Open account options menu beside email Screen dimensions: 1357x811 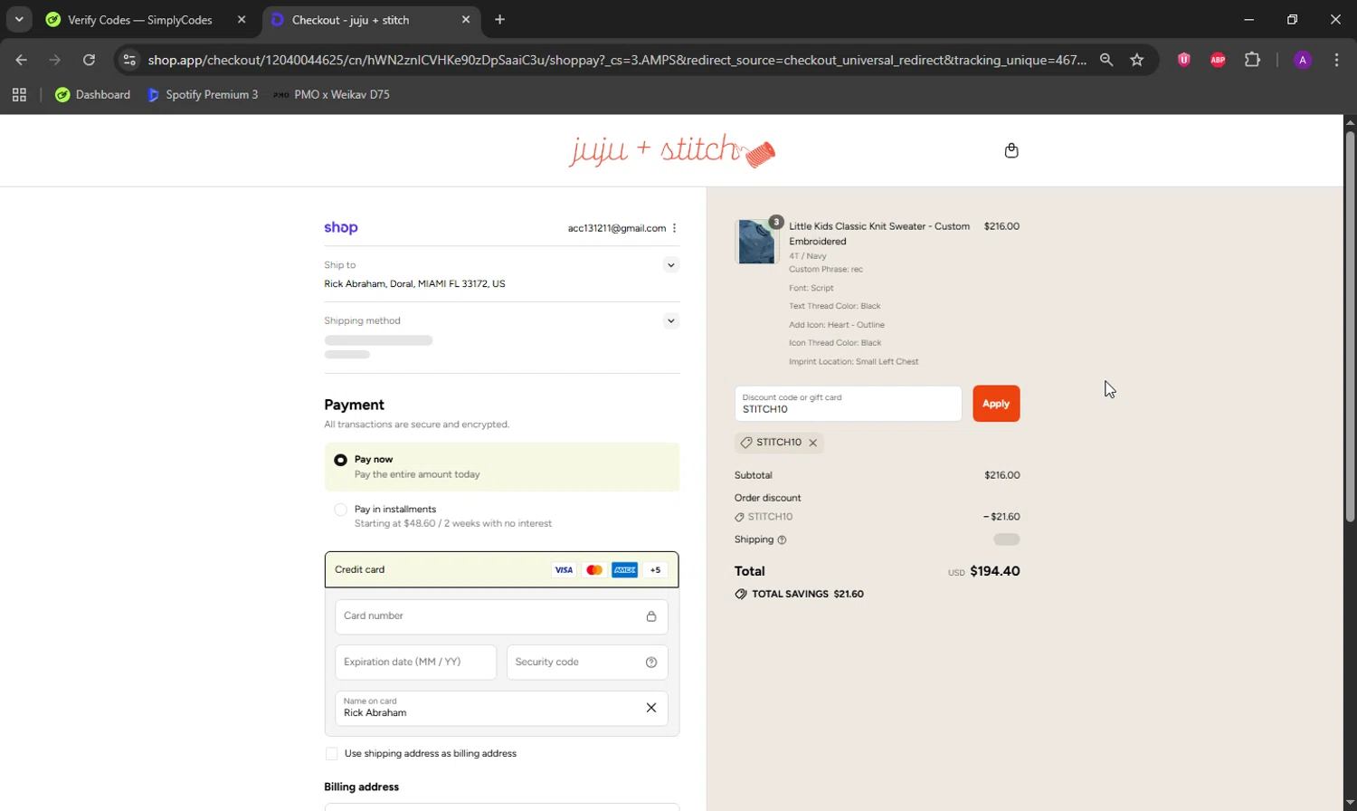[x=674, y=228]
